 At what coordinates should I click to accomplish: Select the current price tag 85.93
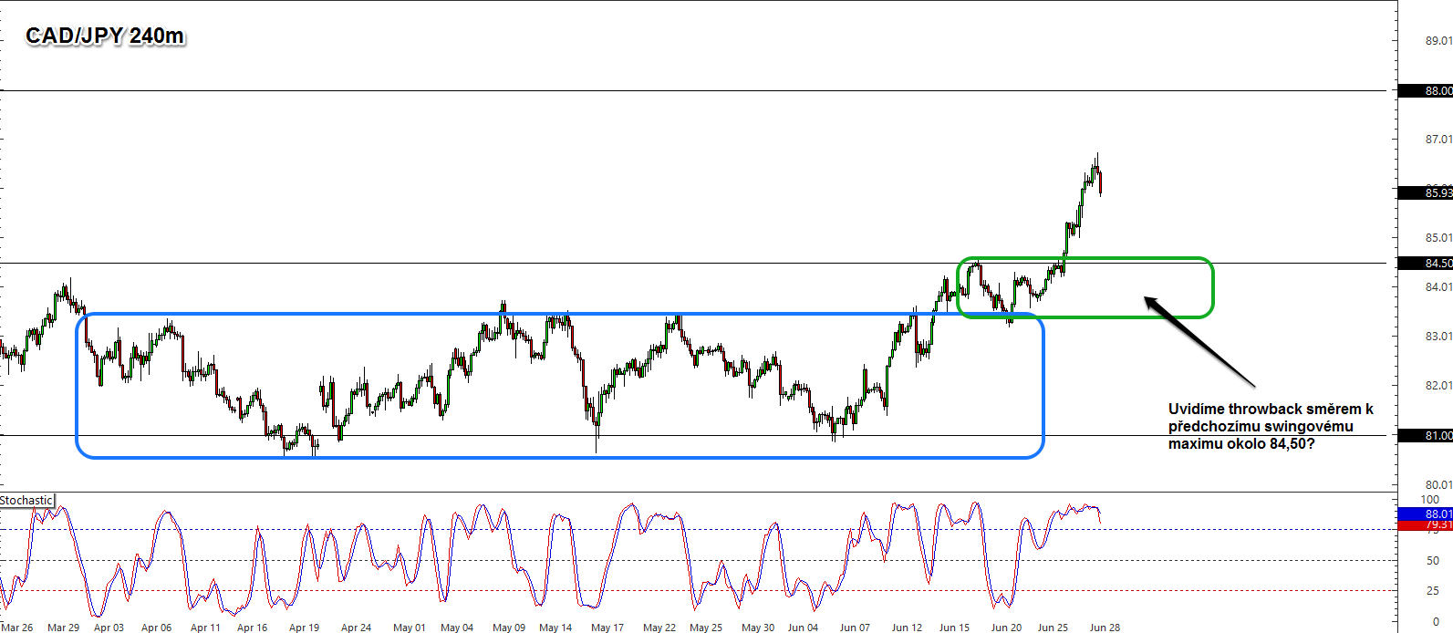coord(1426,192)
